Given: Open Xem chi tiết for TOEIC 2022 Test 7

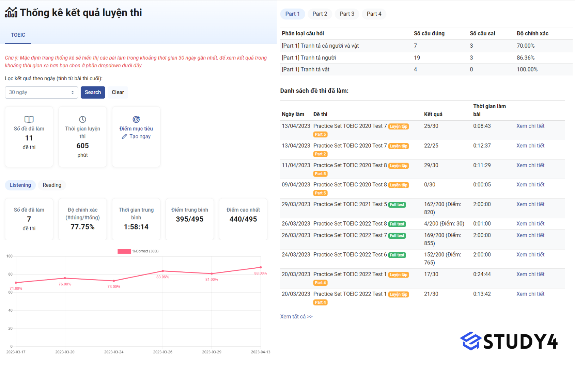Looking at the screenshot, I should click(x=530, y=235).
